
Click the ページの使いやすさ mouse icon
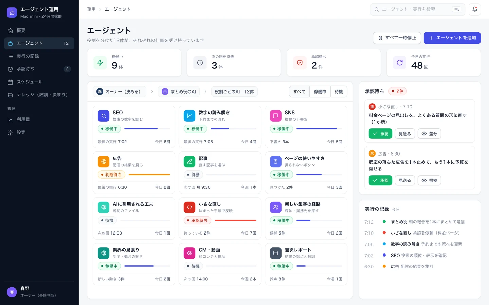[x=276, y=162]
